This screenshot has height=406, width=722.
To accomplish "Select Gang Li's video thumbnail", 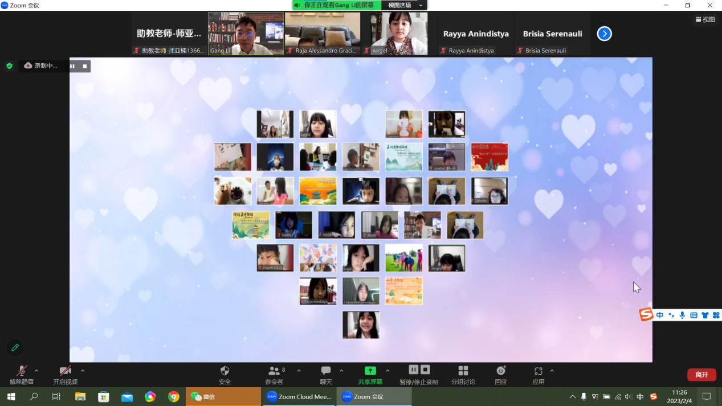I will 246,34.
